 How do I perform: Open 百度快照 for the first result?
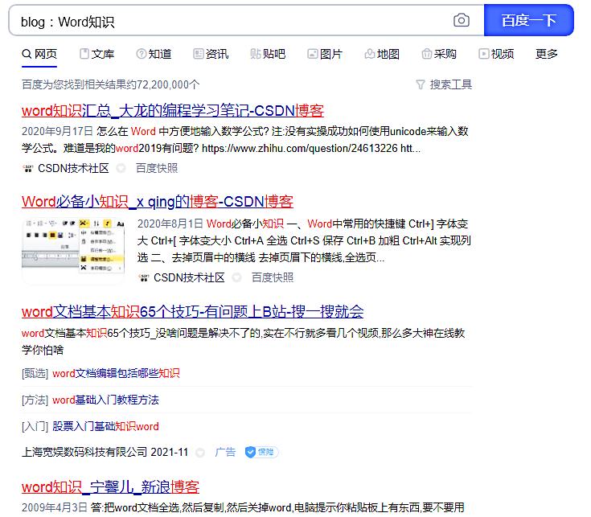pyautogui.click(x=157, y=168)
